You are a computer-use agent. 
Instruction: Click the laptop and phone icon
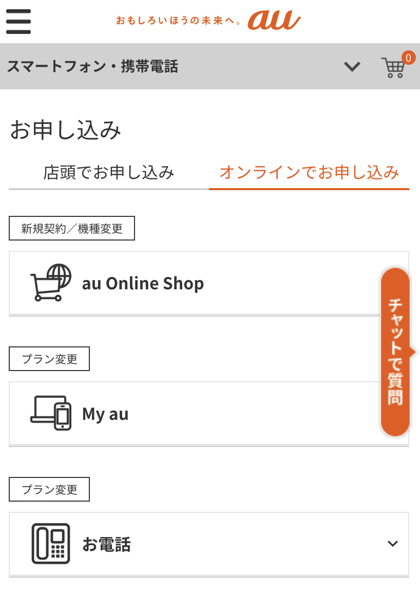coord(50,413)
